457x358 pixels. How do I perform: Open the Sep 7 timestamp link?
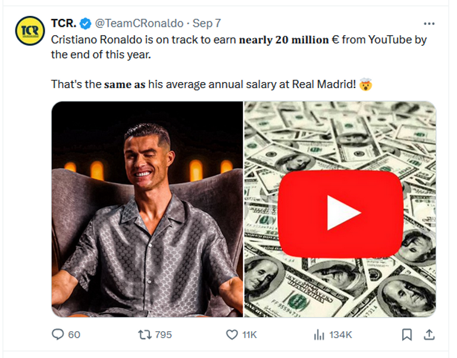(206, 23)
